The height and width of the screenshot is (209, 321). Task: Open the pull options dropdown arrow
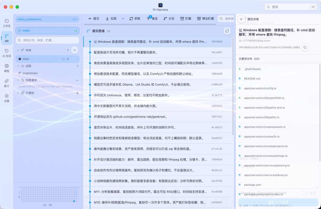click(x=123, y=19)
